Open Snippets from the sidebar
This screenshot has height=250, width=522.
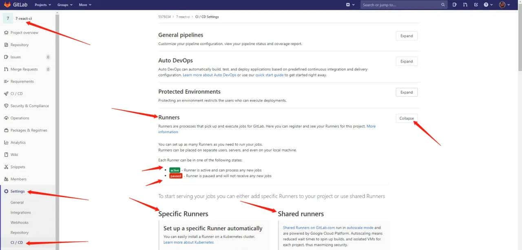pos(17,167)
